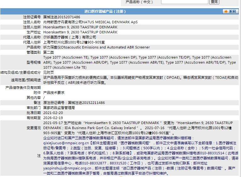Click the 原注册证编号 remark value
Screen dimensions: 241x177
(x=74, y=103)
